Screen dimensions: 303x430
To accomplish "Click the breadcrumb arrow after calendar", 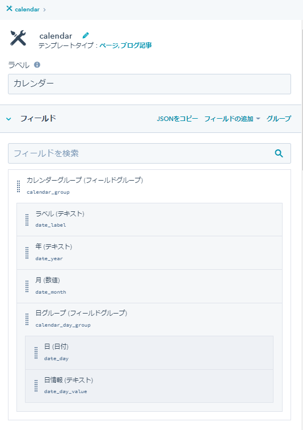I will [44, 10].
